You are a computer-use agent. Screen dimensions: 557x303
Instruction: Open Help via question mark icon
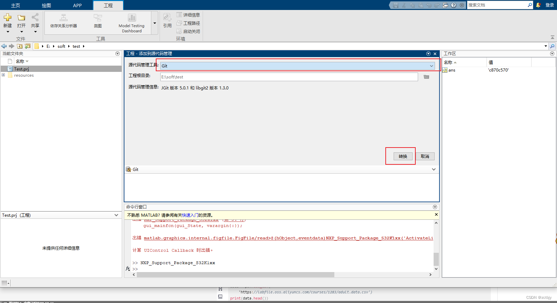point(454,5)
